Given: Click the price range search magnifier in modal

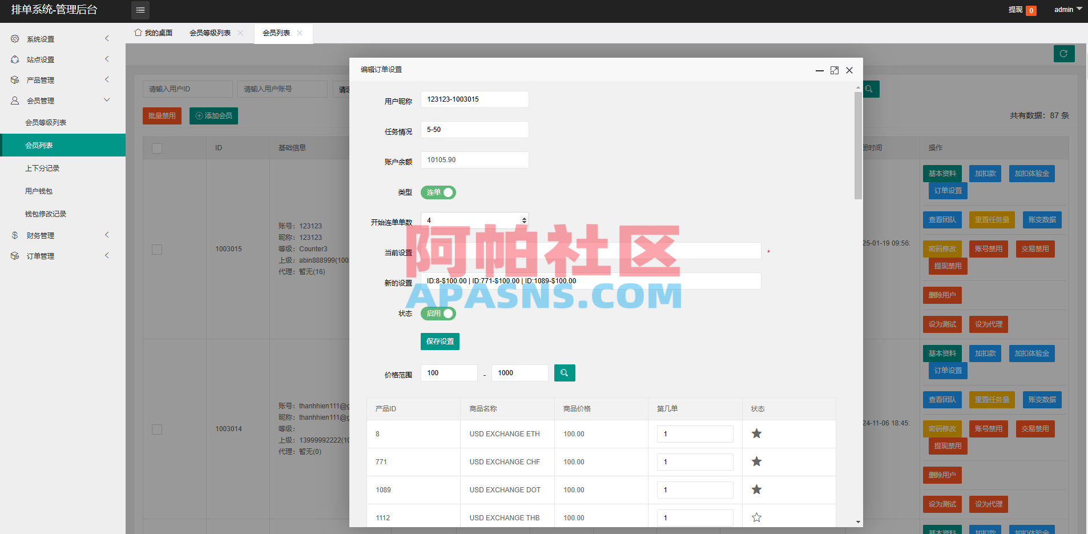Looking at the screenshot, I should pos(564,372).
